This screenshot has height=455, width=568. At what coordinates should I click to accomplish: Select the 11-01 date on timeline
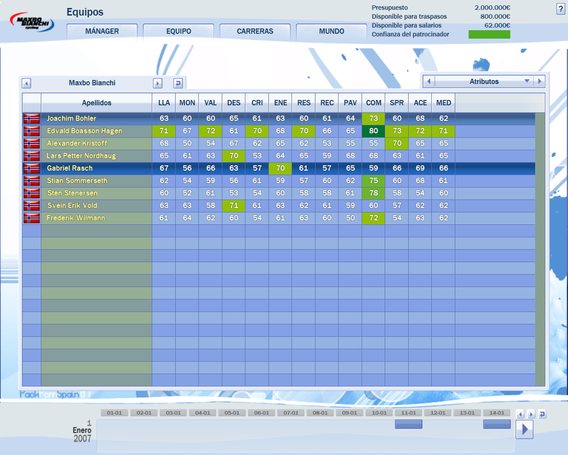[x=408, y=413]
